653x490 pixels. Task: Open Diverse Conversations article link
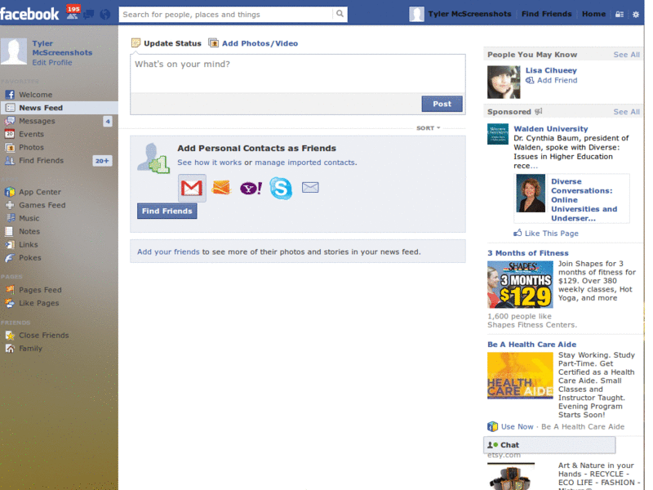pyautogui.click(x=584, y=200)
